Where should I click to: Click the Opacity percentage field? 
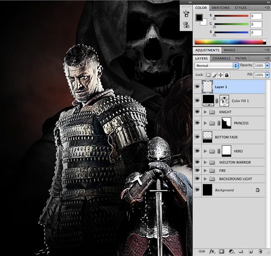tap(259, 66)
